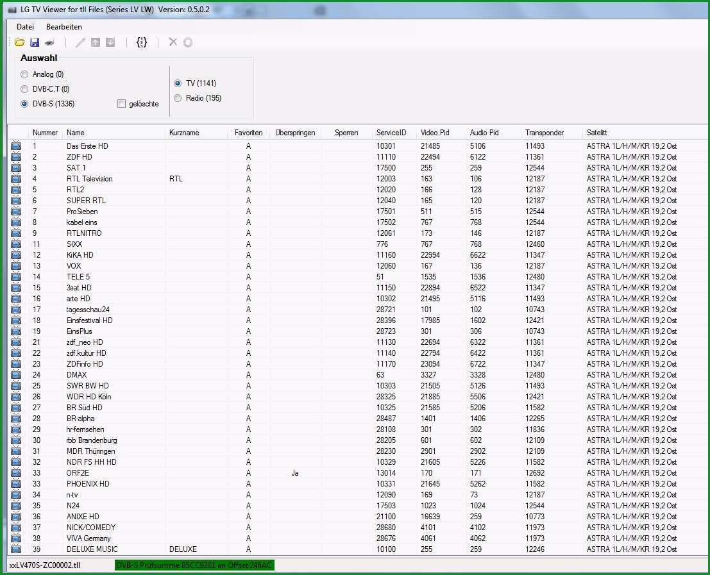Open file via folder toolbar icon
The width and height of the screenshot is (710, 575).
coord(19,42)
